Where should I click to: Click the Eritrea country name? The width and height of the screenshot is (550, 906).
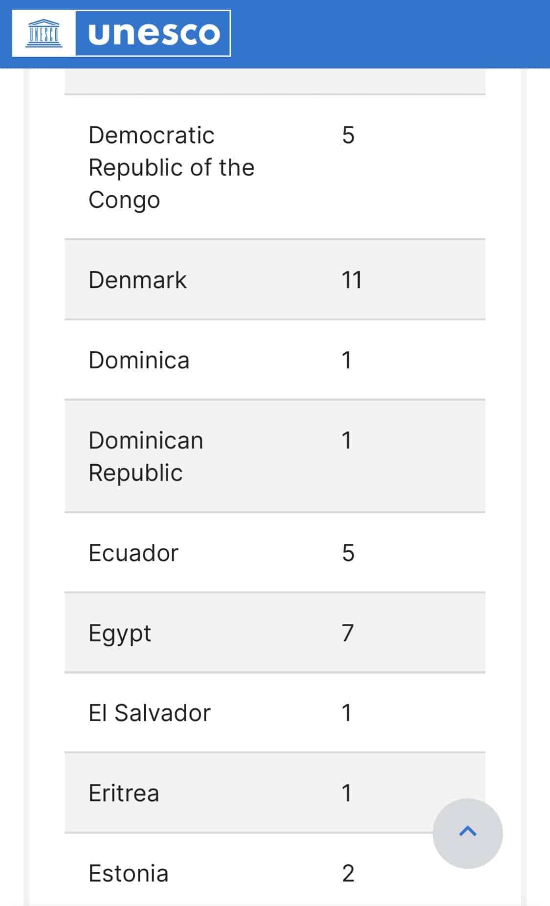[124, 793]
